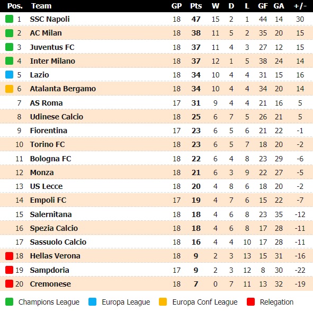Click the GF column header
The height and width of the screenshot is (311, 313).
[263, 6]
